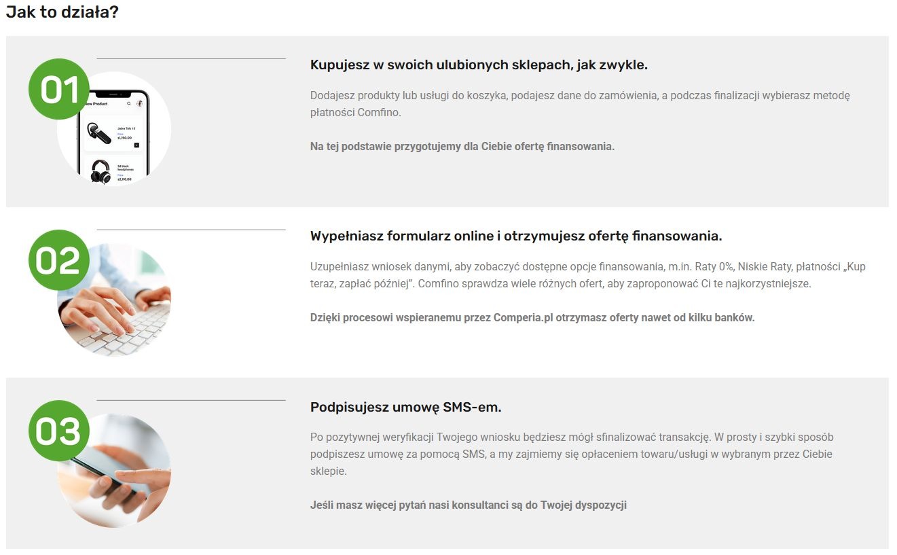Click the black headphones product picture
Image resolution: width=897 pixels, height=555 pixels.
click(x=100, y=171)
